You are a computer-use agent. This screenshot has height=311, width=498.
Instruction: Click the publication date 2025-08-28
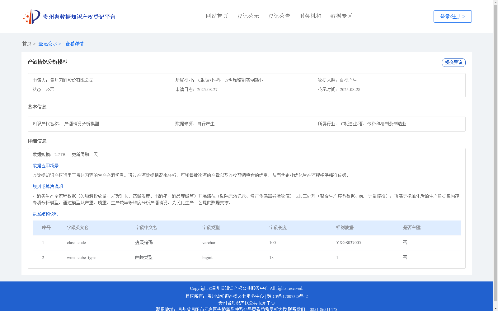coord(350,90)
